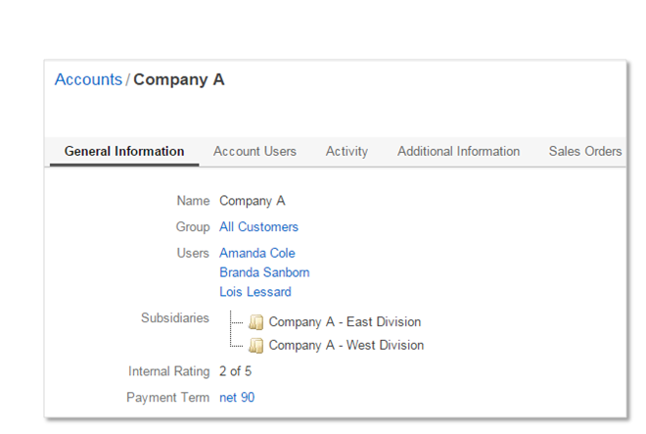
Task: Open user Branda Sanborn
Action: 264,272
